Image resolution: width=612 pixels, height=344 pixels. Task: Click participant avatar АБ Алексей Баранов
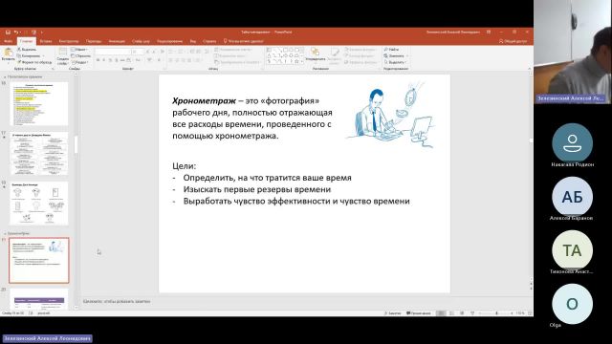click(572, 197)
